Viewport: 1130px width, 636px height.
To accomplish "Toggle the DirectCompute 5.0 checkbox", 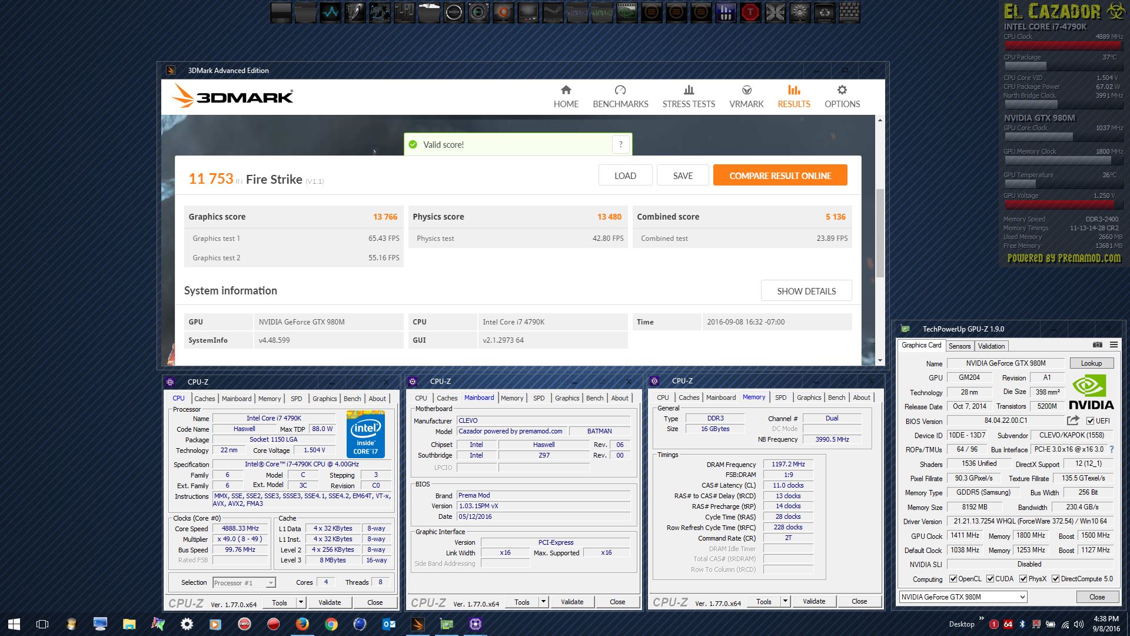I will click(1055, 579).
